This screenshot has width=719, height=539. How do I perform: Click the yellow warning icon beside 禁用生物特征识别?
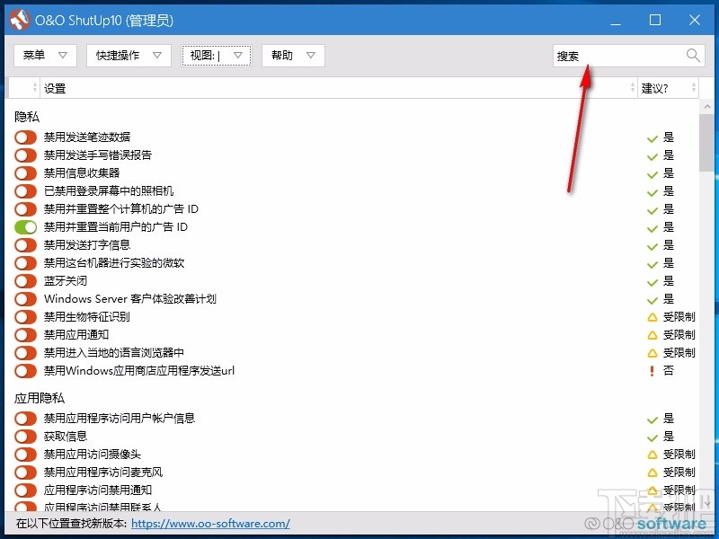pyautogui.click(x=652, y=317)
